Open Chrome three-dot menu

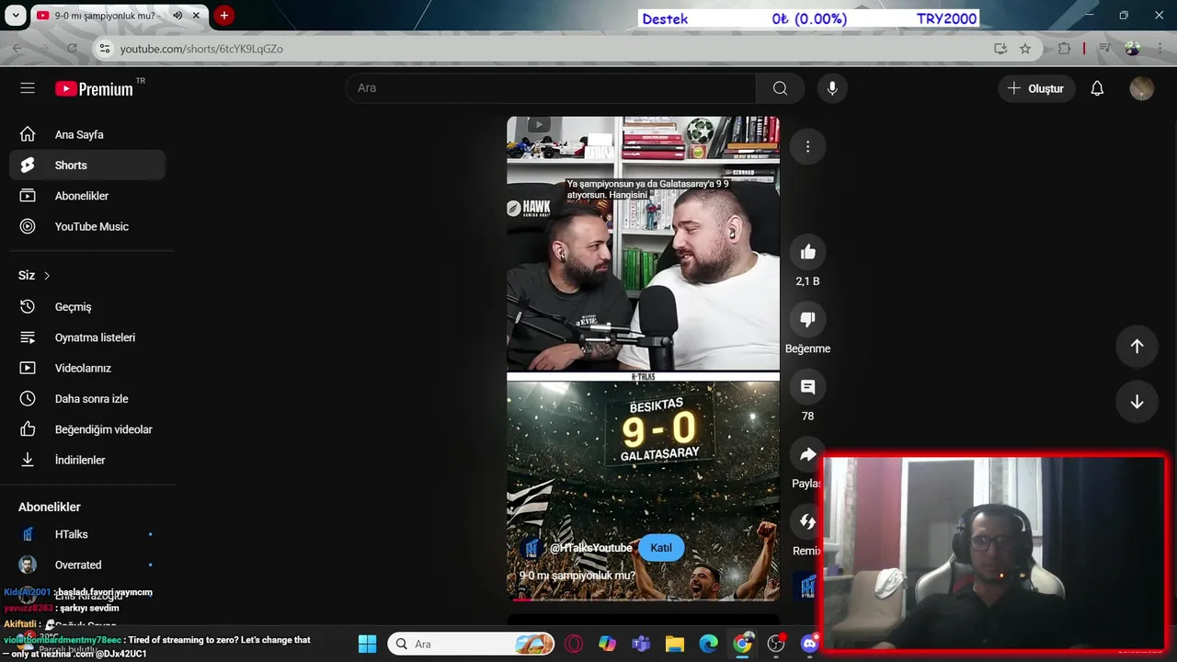click(1159, 49)
